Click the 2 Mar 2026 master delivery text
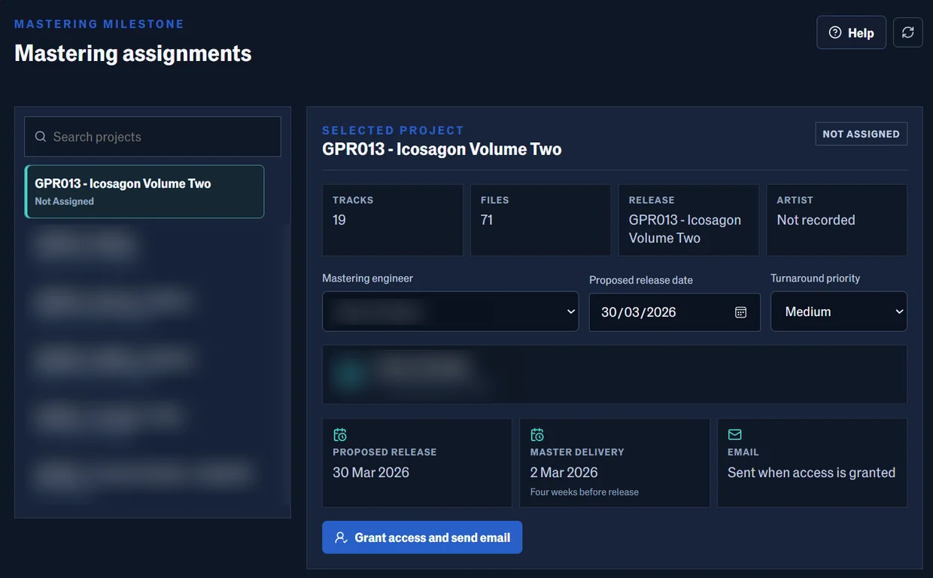This screenshot has width=933, height=578. [x=564, y=473]
